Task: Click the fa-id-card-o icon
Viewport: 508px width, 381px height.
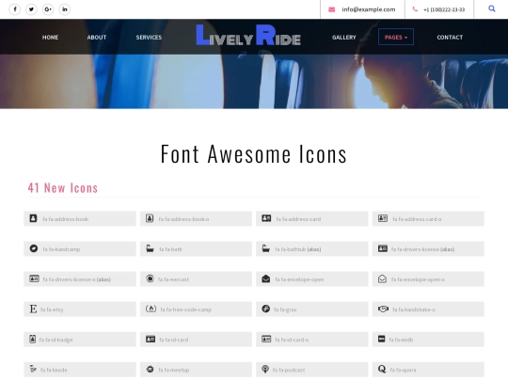Action: point(266,339)
